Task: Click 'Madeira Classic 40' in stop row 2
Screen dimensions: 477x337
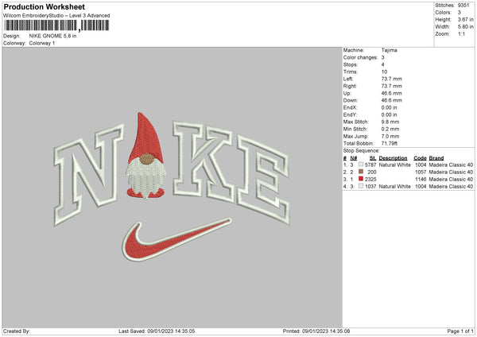Action: (451, 172)
